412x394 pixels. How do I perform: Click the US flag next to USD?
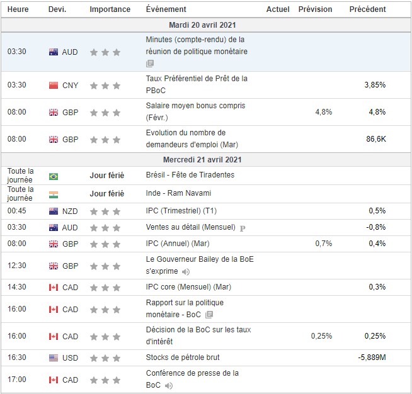[x=54, y=357]
